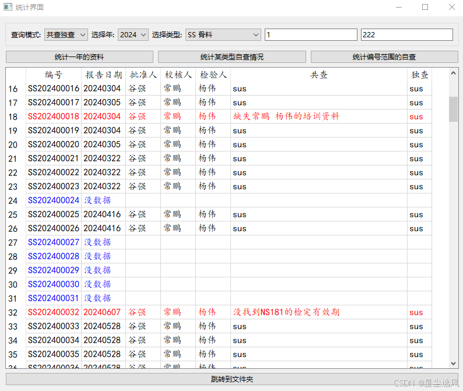Image resolution: width=463 pixels, height=391 pixels.
Task: Minimize the 统计界面 window
Action: pos(399,7)
